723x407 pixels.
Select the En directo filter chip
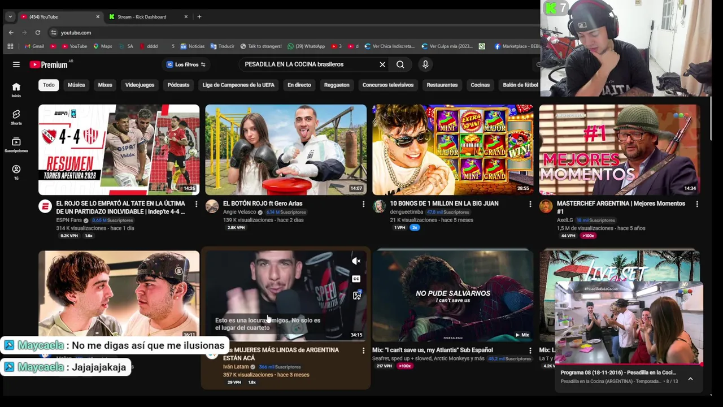[299, 85]
